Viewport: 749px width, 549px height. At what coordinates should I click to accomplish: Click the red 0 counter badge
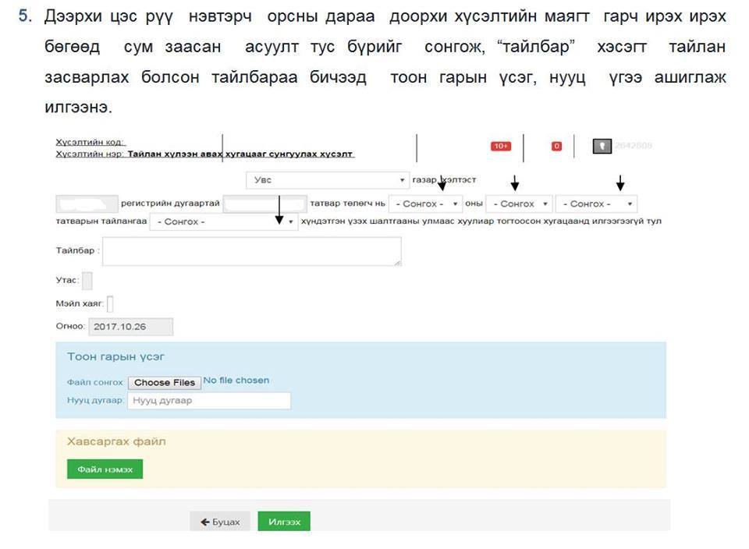[556, 146]
